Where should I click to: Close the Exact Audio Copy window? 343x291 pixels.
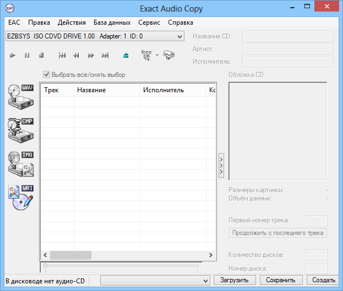(327, 7)
